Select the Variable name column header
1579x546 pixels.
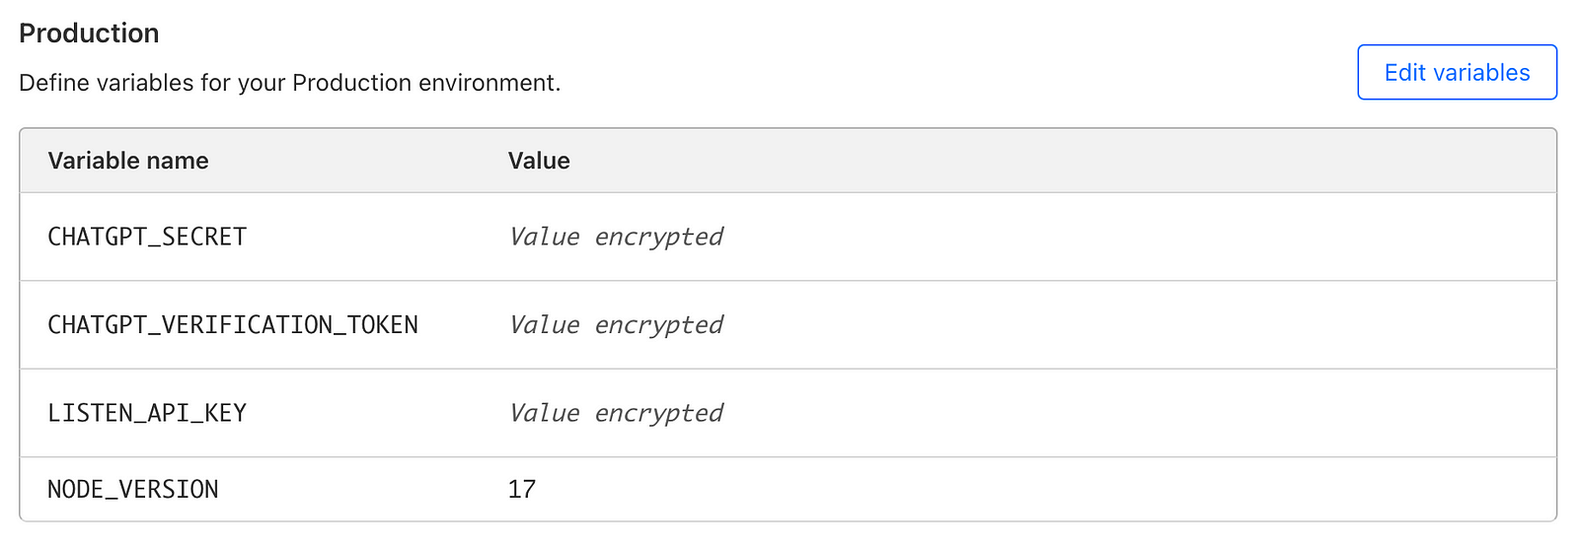(x=128, y=161)
